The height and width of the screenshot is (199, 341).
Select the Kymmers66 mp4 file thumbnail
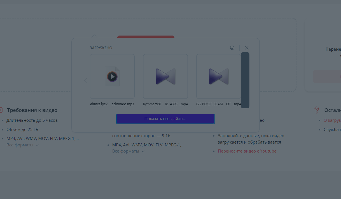point(165,76)
